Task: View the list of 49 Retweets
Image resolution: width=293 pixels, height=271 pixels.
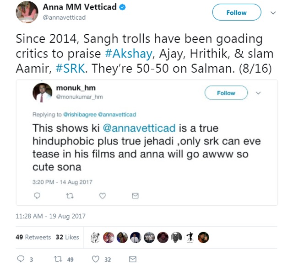Action: click(33, 237)
